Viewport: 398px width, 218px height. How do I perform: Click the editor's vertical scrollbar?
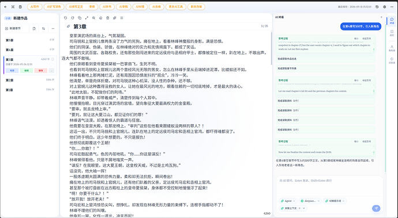[271, 48]
